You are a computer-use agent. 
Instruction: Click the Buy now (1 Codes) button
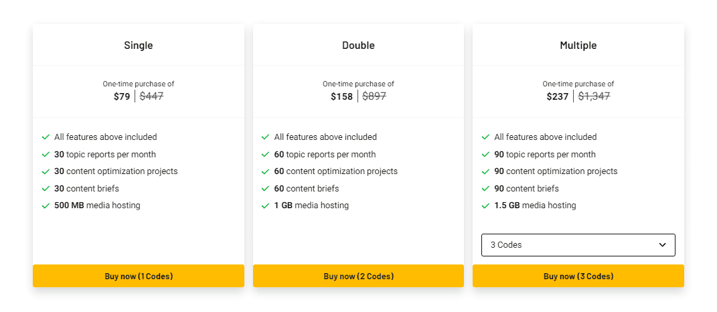[139, 276]
